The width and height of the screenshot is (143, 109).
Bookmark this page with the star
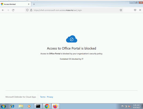(121, 10)
